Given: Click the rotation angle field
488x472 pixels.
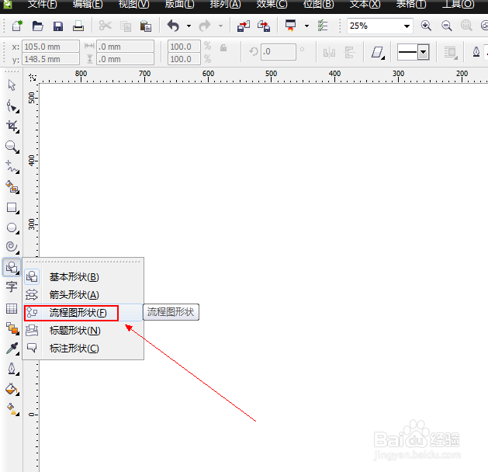Looking at the screenshot, I should click(x=279, y=52).
